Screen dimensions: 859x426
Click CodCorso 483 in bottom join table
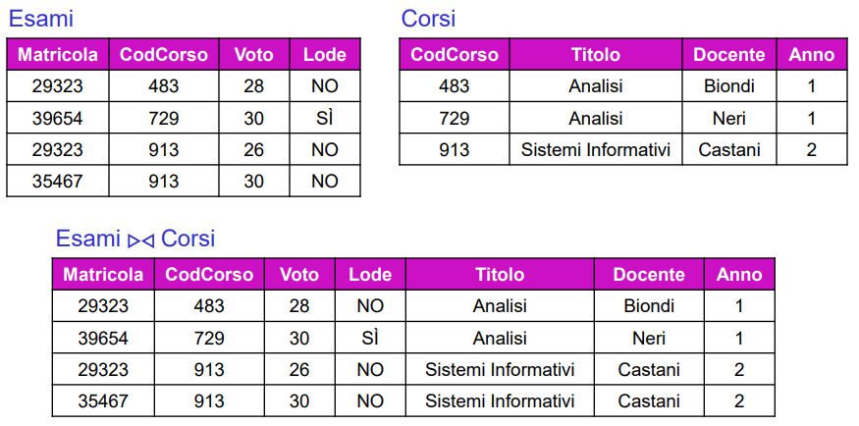pyautogui.click(x=209, y=306)
